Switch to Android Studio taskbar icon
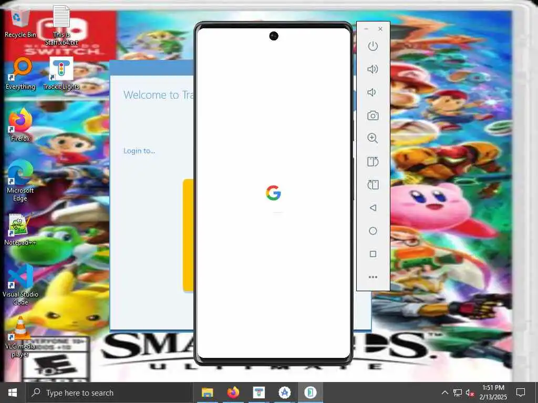Image resolution: width=538 pixels, height=403 pixels. tap(284, 393)
